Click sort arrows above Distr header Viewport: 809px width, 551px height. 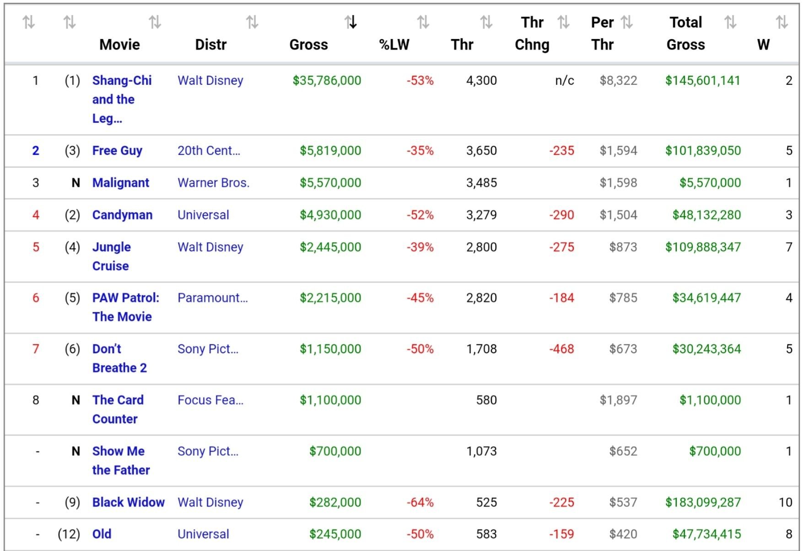click(252, 22)
